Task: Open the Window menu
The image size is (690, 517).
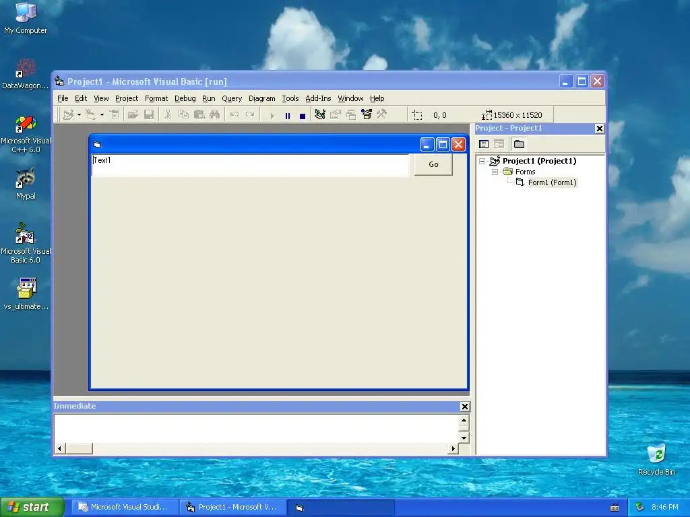Action: point(350,98)
